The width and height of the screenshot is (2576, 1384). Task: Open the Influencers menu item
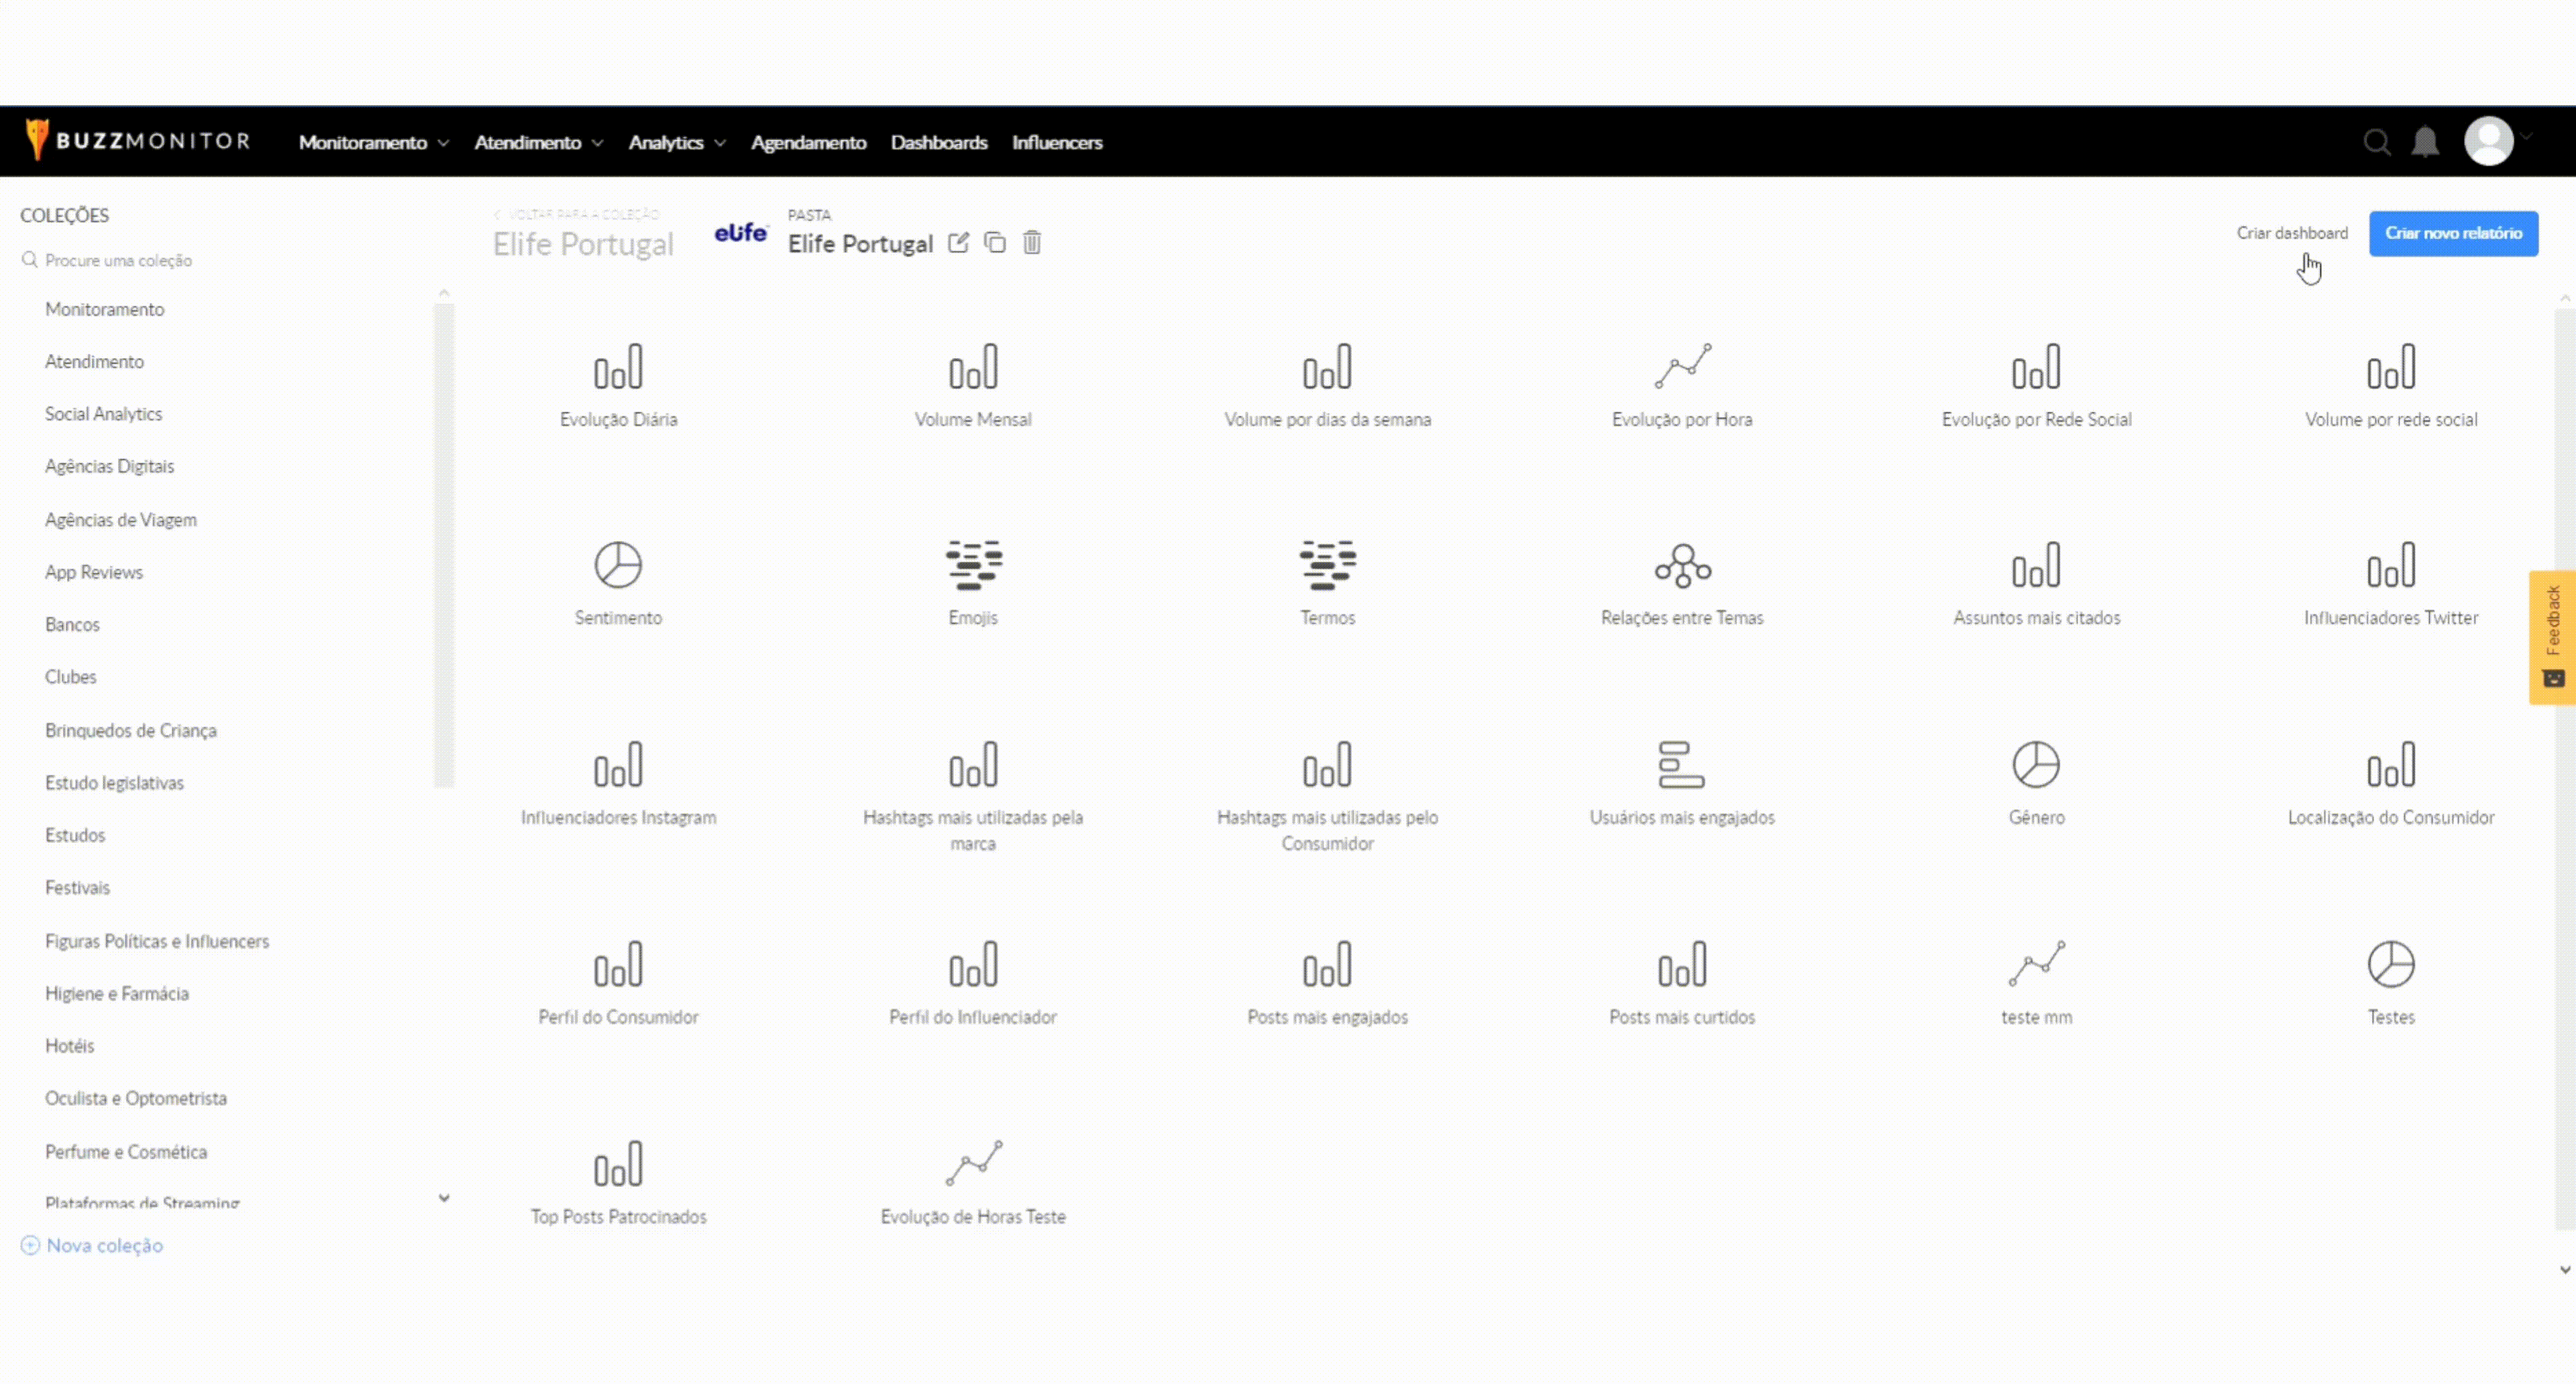pos(1057,143)
